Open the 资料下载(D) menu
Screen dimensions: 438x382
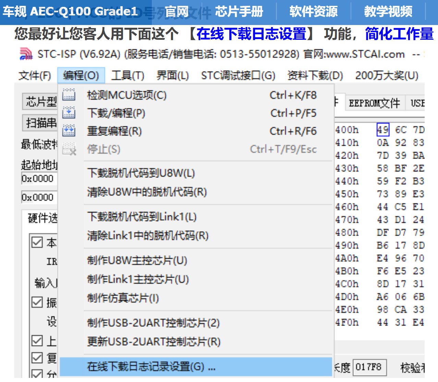[x=315, y=75]
